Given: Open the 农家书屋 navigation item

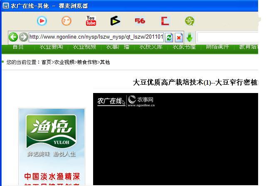Looking at the screenshot, I should pyautogui.click(x=184, y=46).
